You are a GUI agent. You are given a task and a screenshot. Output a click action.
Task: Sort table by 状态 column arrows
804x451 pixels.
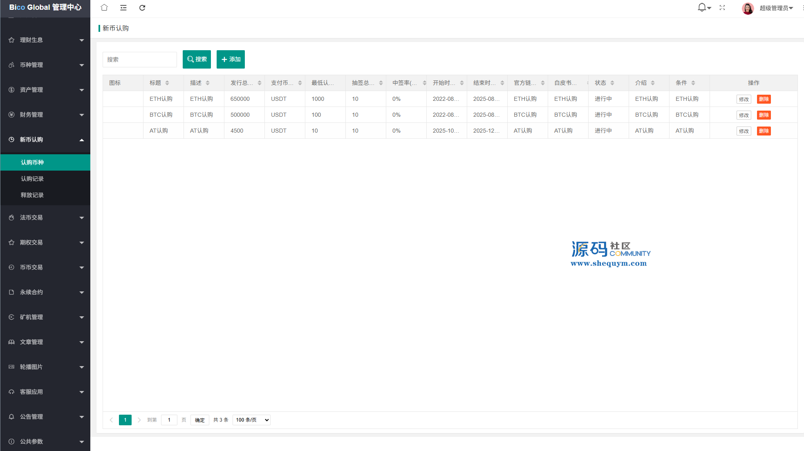(612, 83)
